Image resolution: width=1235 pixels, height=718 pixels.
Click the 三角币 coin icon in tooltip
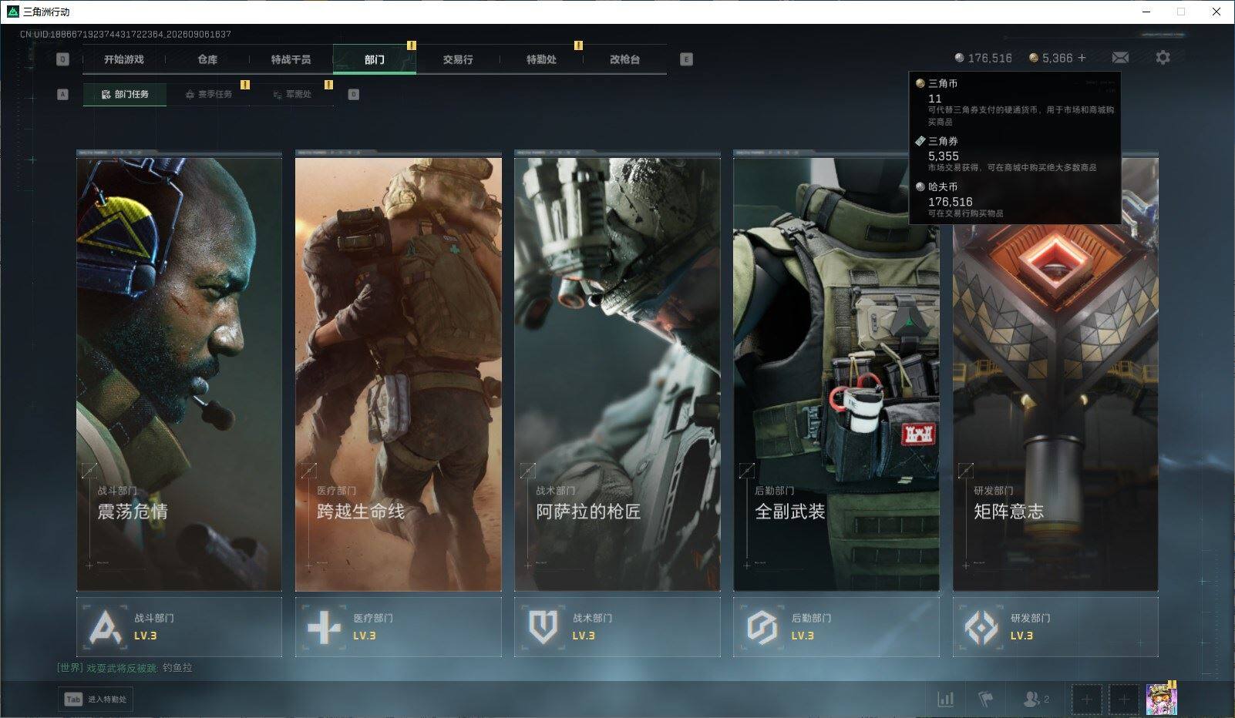(x=920, y=83)
